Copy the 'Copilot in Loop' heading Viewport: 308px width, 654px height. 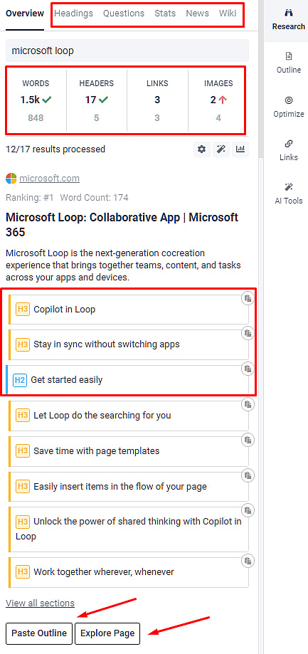248,297
